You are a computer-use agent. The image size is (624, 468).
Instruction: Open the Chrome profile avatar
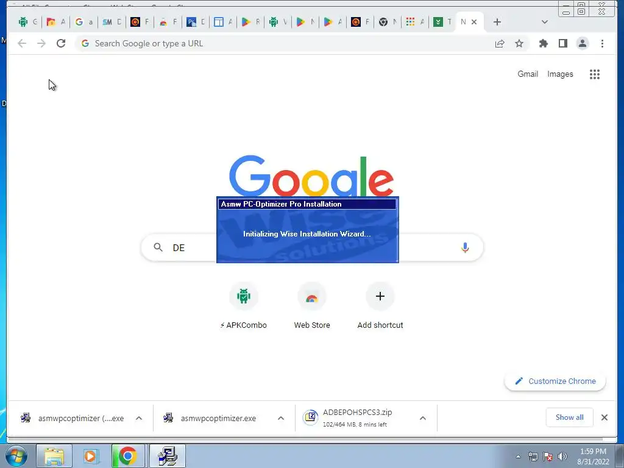(x=582, y=43)
